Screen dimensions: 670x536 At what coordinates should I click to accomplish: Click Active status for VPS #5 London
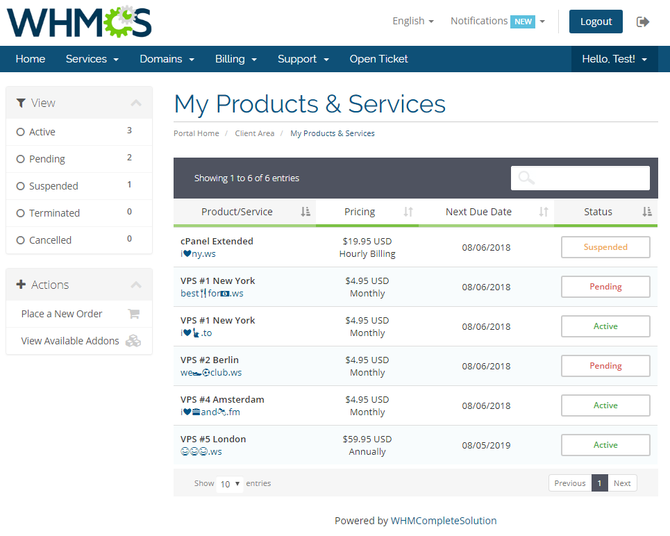(605, 445)
